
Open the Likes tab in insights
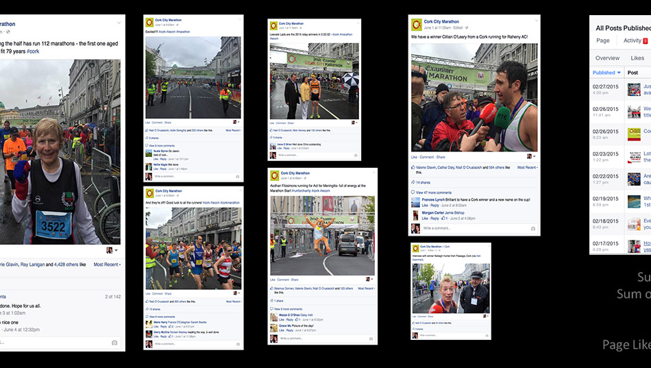tap(637, 58)
